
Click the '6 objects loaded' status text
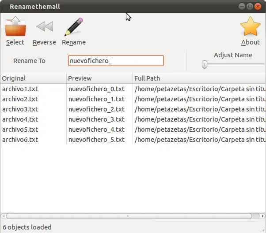point(27,227)
